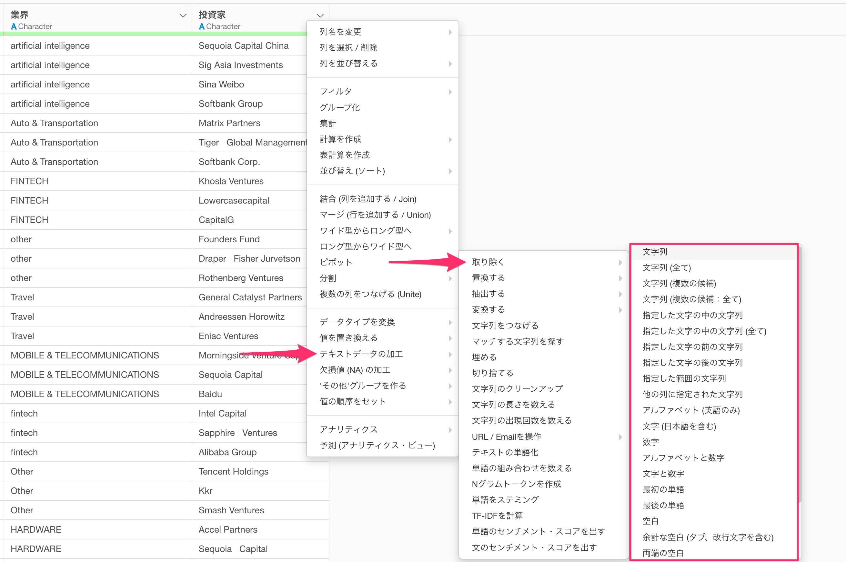Open the 並び替え (ソート) submenu
Image resolution: width=846 pixels, height=562 pixels.
point(382,171)
